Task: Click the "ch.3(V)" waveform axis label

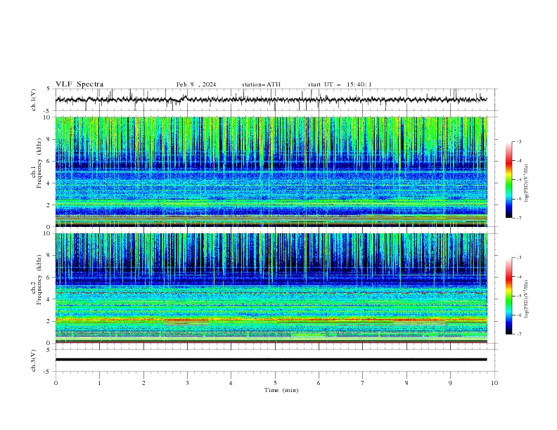Action: [x=34, y=360]
